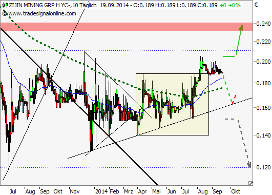272x195 pixels.
Task: Click the open value O:0.189
Action: 143,5
